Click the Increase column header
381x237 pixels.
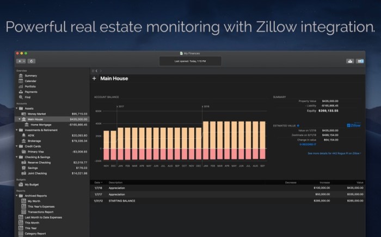coord(324,183)
